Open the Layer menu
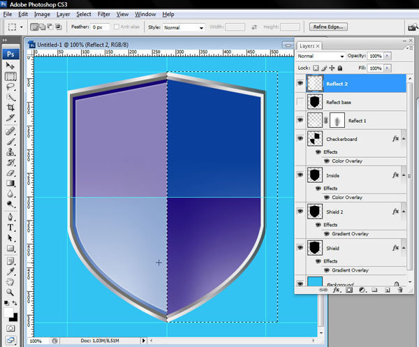The height and width of the screenshot is (347, 419). coord(63,14)
